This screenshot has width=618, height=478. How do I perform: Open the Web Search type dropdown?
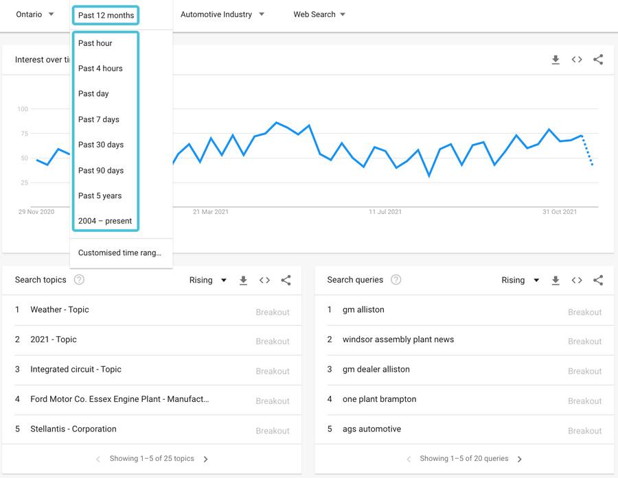point(319,14)
